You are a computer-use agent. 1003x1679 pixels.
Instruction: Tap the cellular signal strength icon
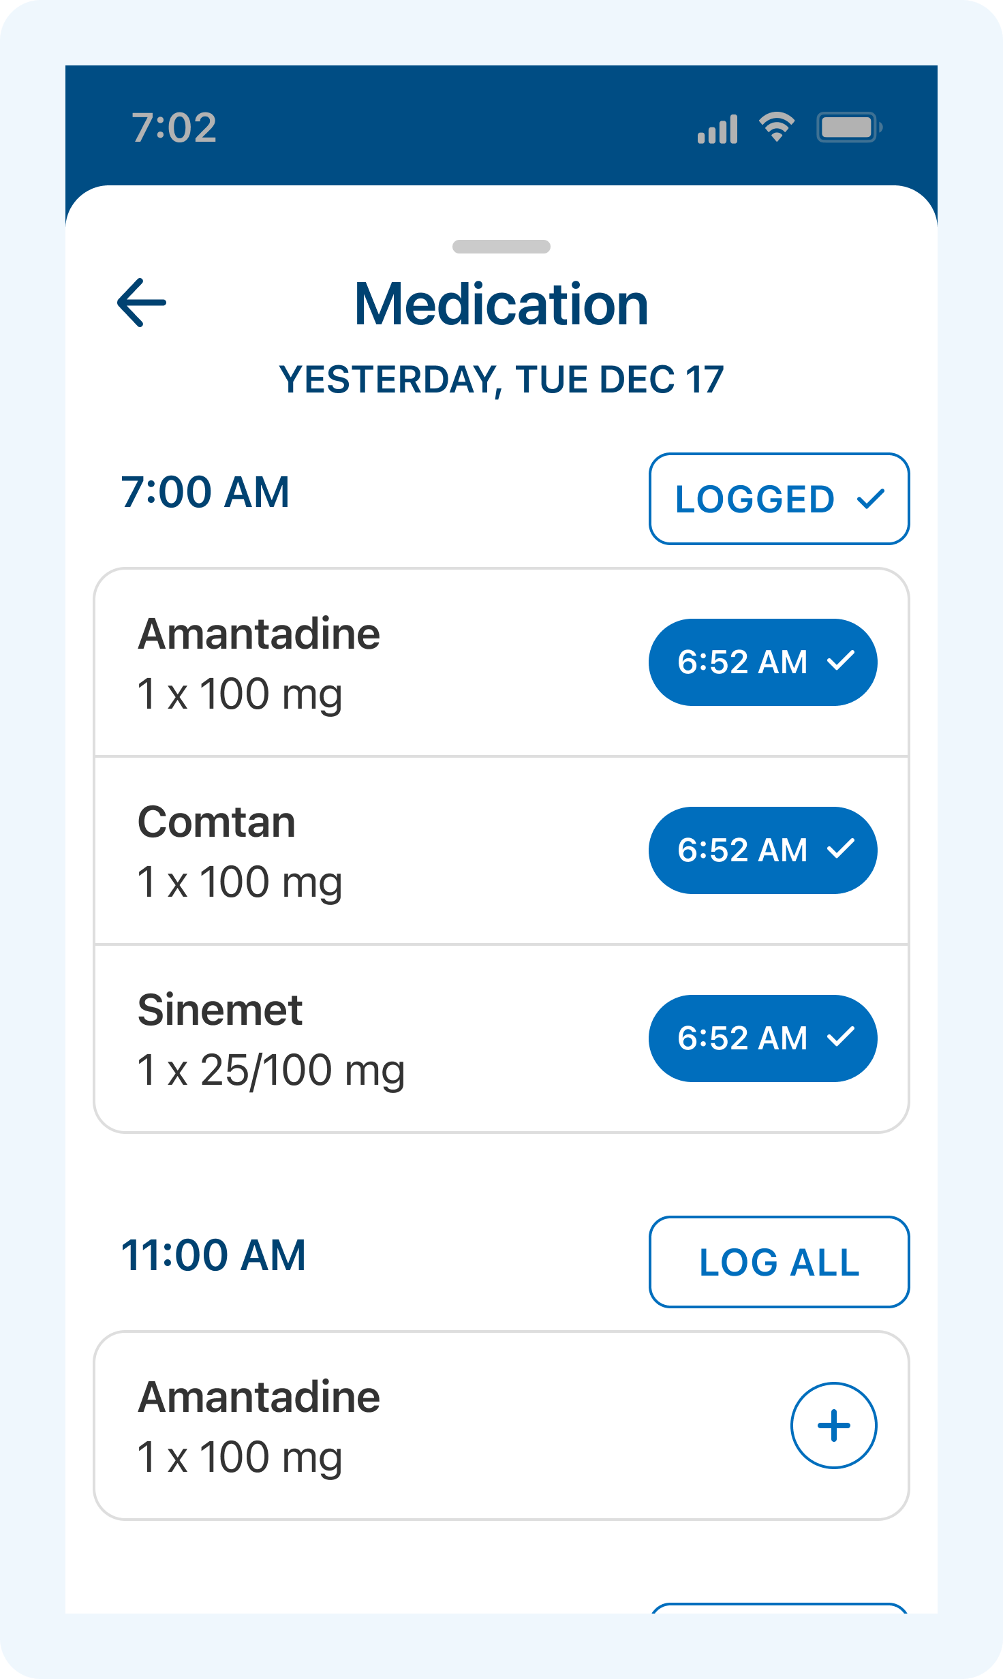click(717, 128)
